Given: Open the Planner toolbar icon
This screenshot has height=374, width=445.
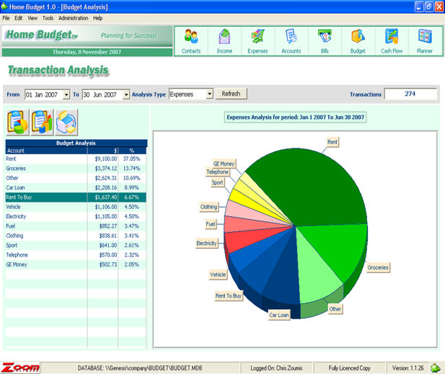Looking at the screenshot, I should pos(425,41).
